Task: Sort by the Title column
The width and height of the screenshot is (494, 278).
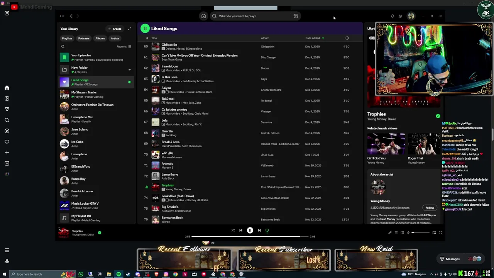Action: [x=154, y=38]
